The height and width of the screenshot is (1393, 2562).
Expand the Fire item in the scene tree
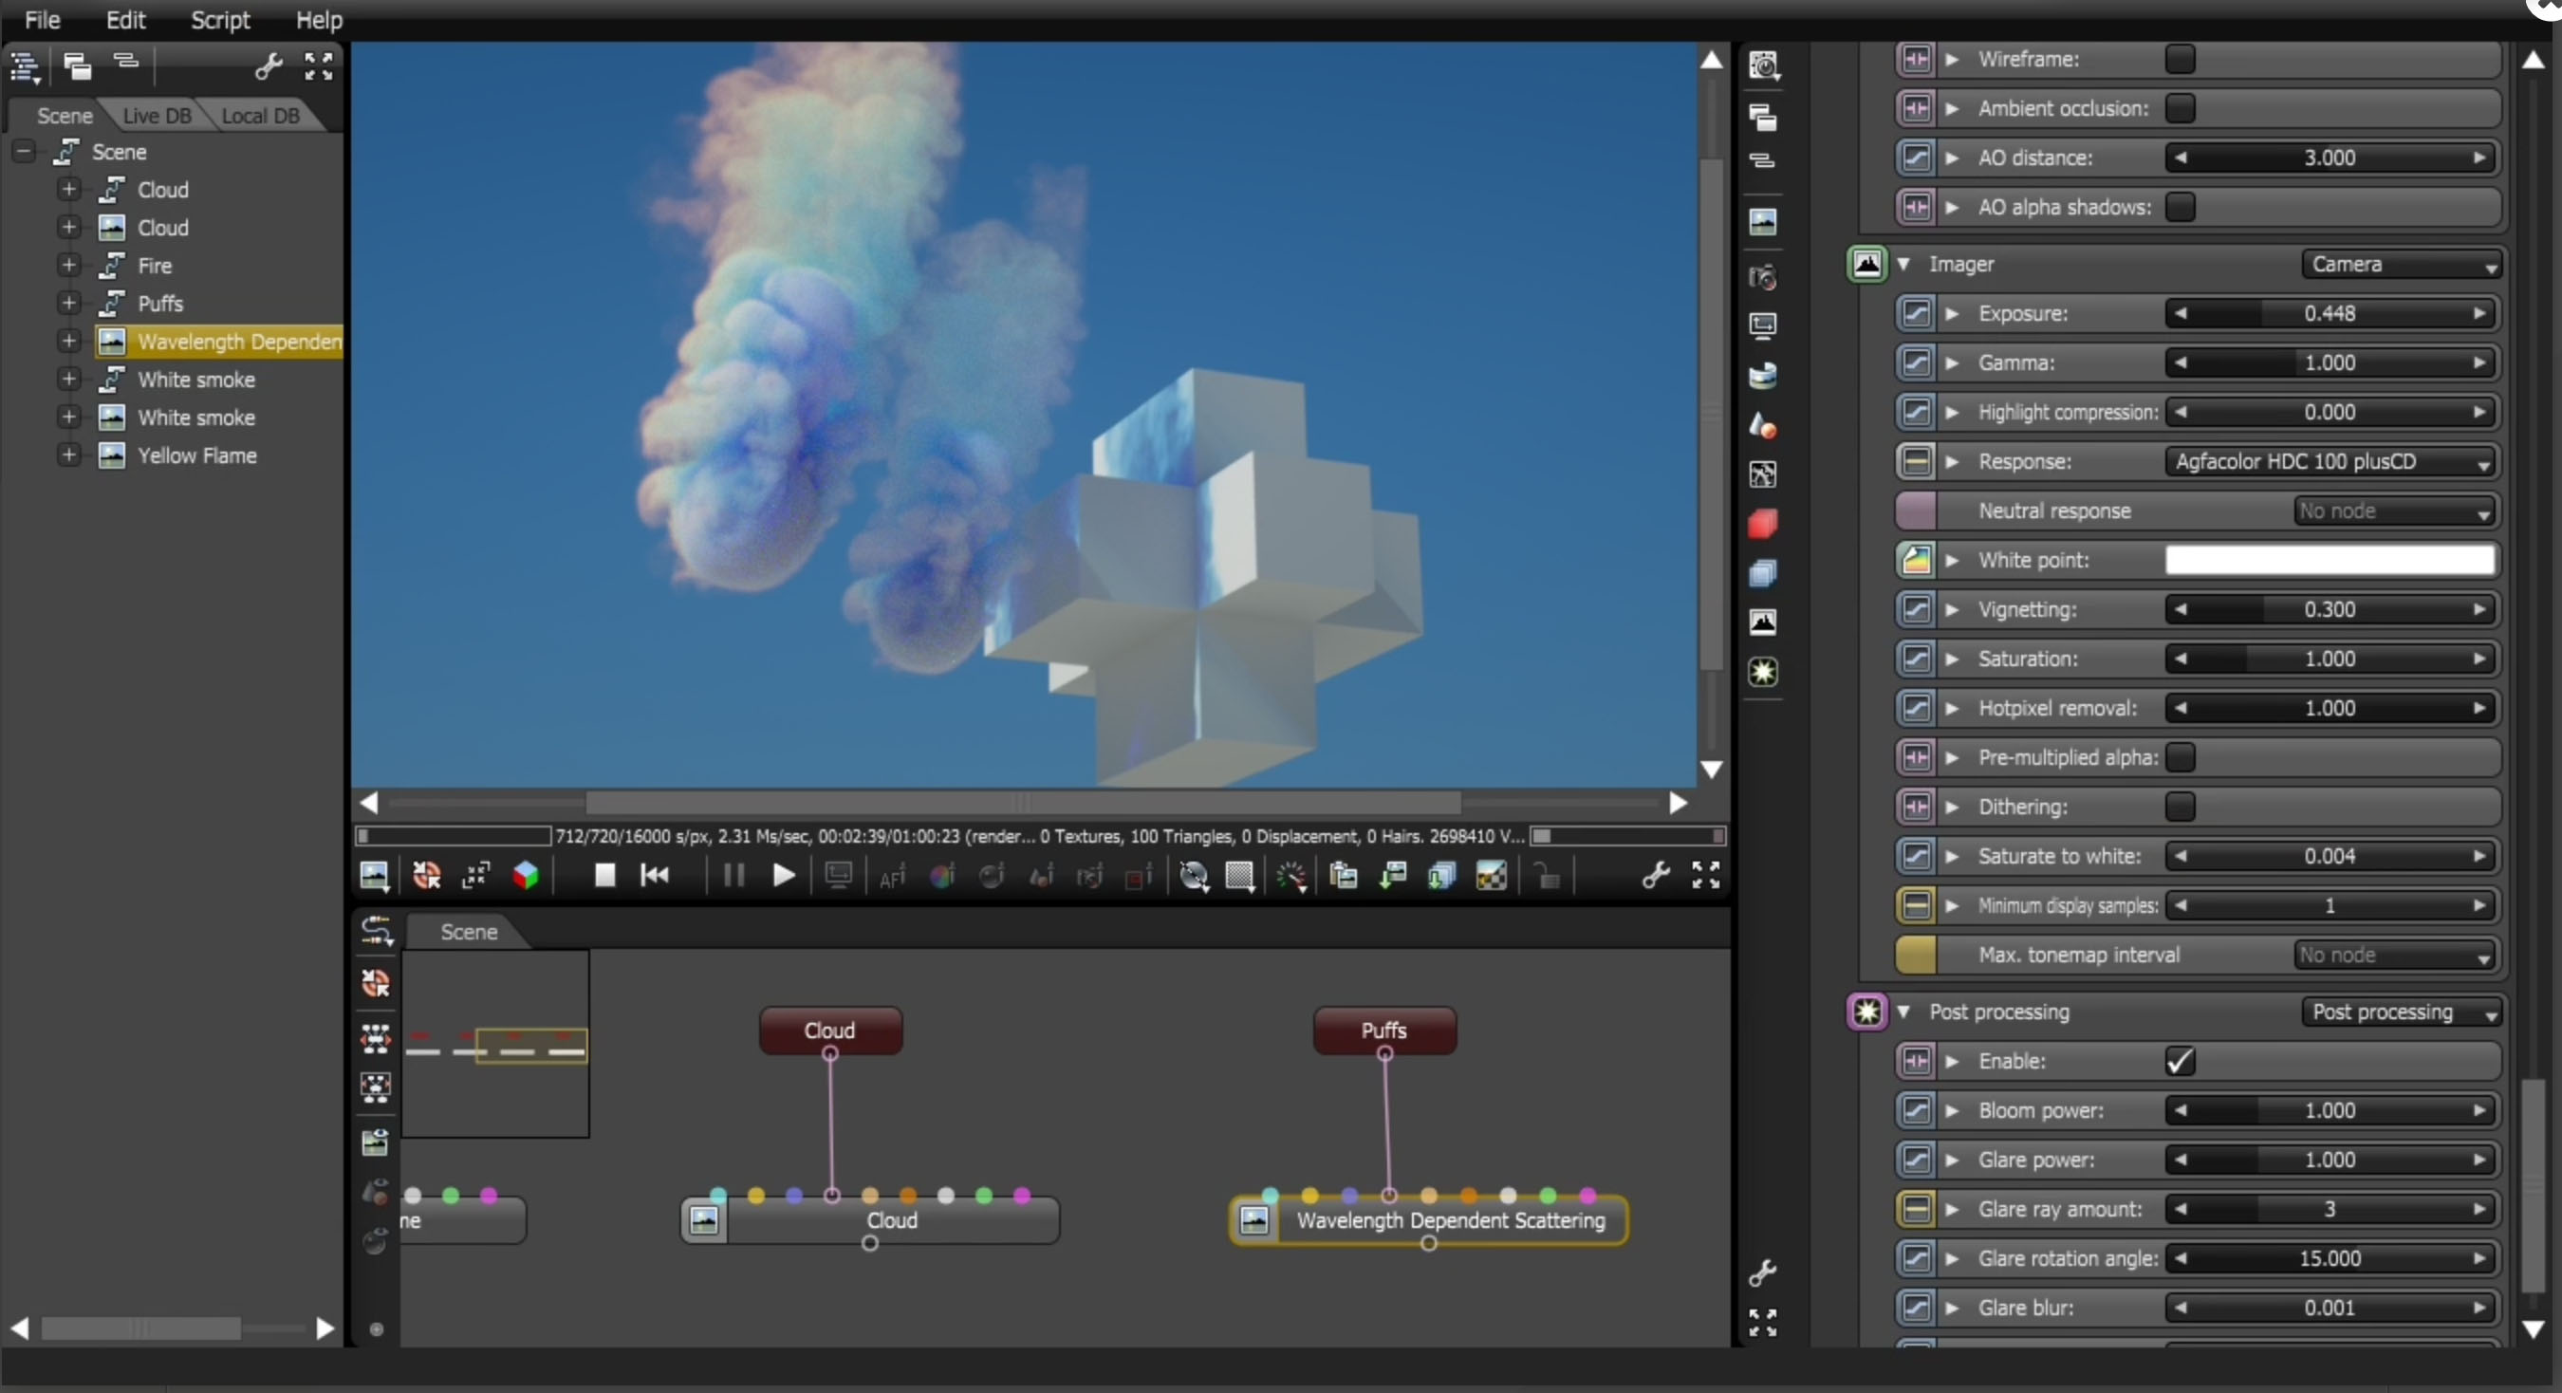[x=68, y=266]
